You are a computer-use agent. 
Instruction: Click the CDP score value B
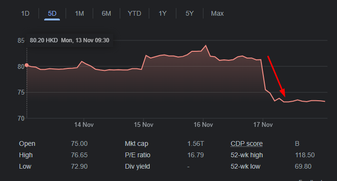tap(297, 143)
